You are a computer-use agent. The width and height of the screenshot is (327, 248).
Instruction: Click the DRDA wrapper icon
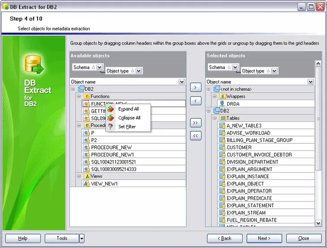[222, 103]
